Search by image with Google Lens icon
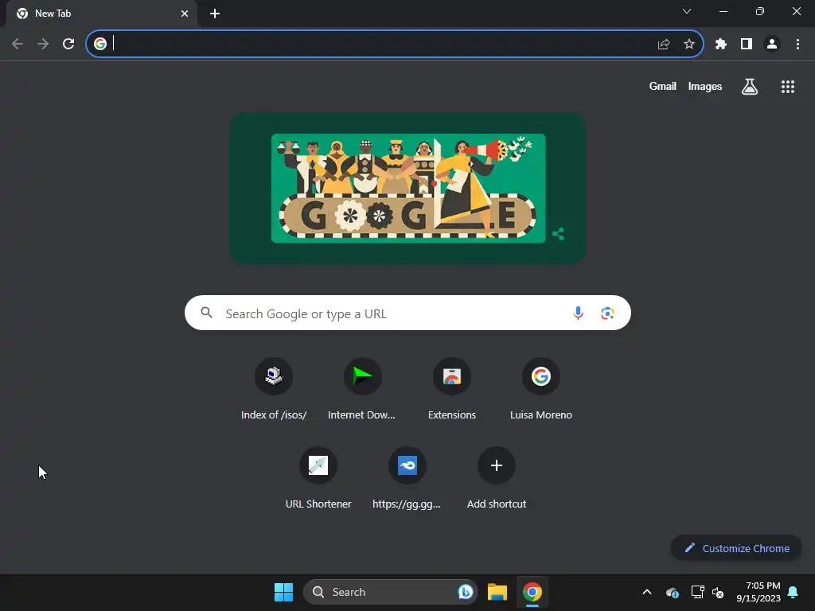This screenshot has height=611, width=815. pyautogui.click(x=607, y=313)
